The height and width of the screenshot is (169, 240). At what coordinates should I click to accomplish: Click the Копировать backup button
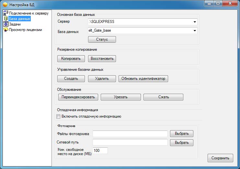(71, 59)
